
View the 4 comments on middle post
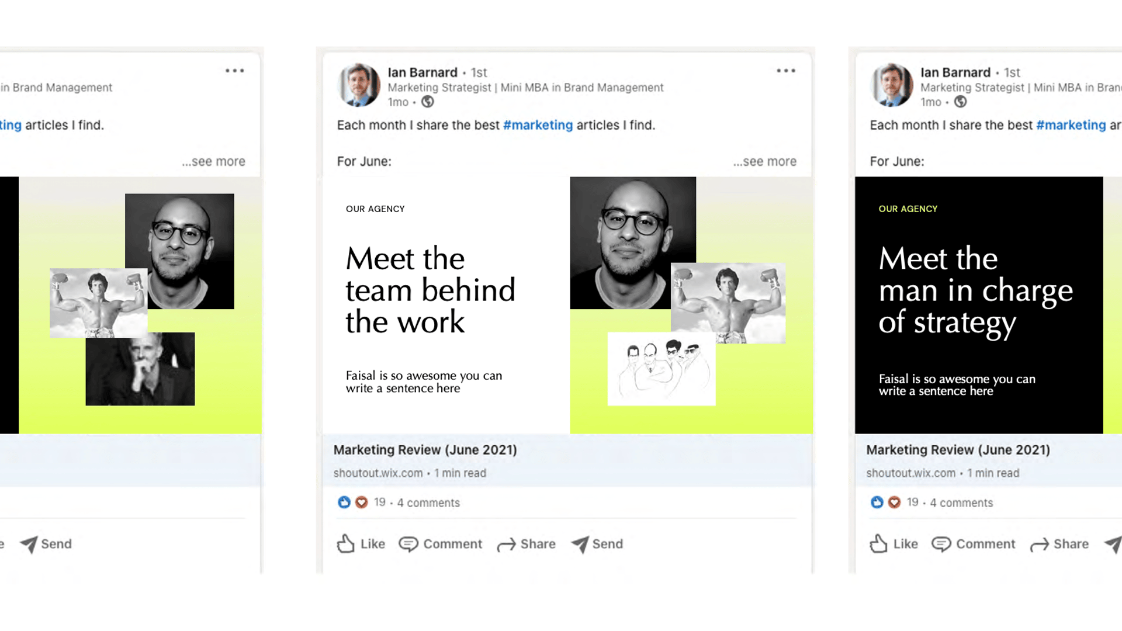tap(428, 503)
